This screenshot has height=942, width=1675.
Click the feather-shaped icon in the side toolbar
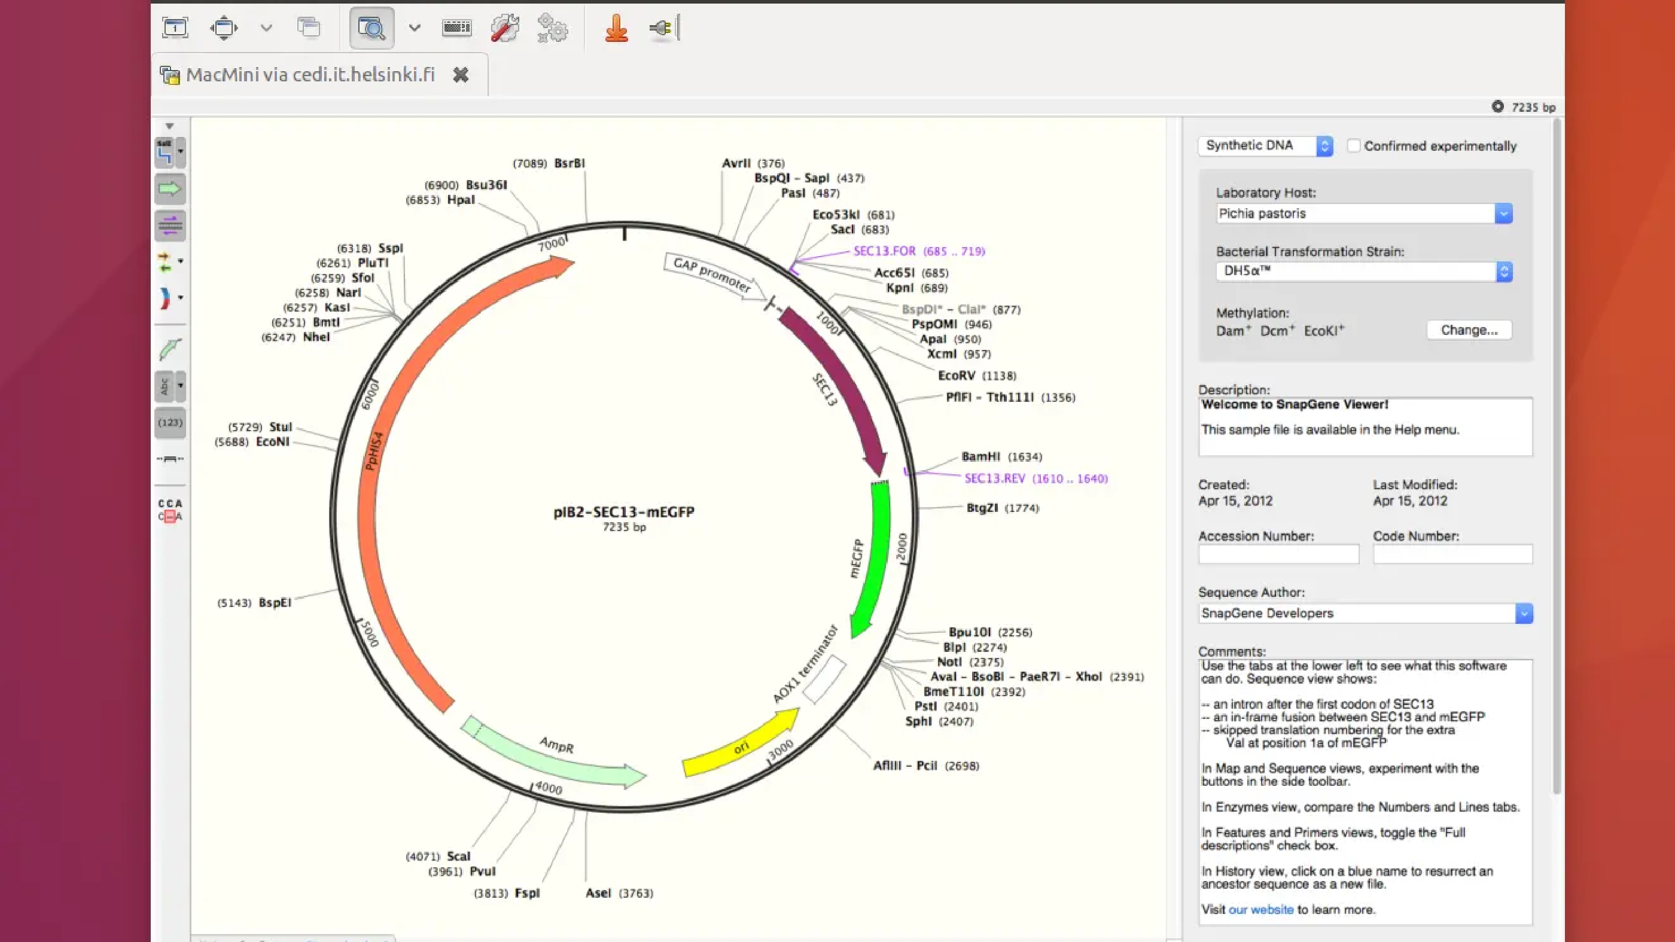[170, 350]
